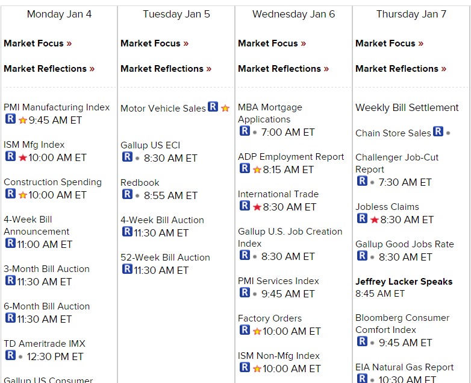Open the Redbook event details
This screenshot has width=471, height=383.
coord(140,183)
